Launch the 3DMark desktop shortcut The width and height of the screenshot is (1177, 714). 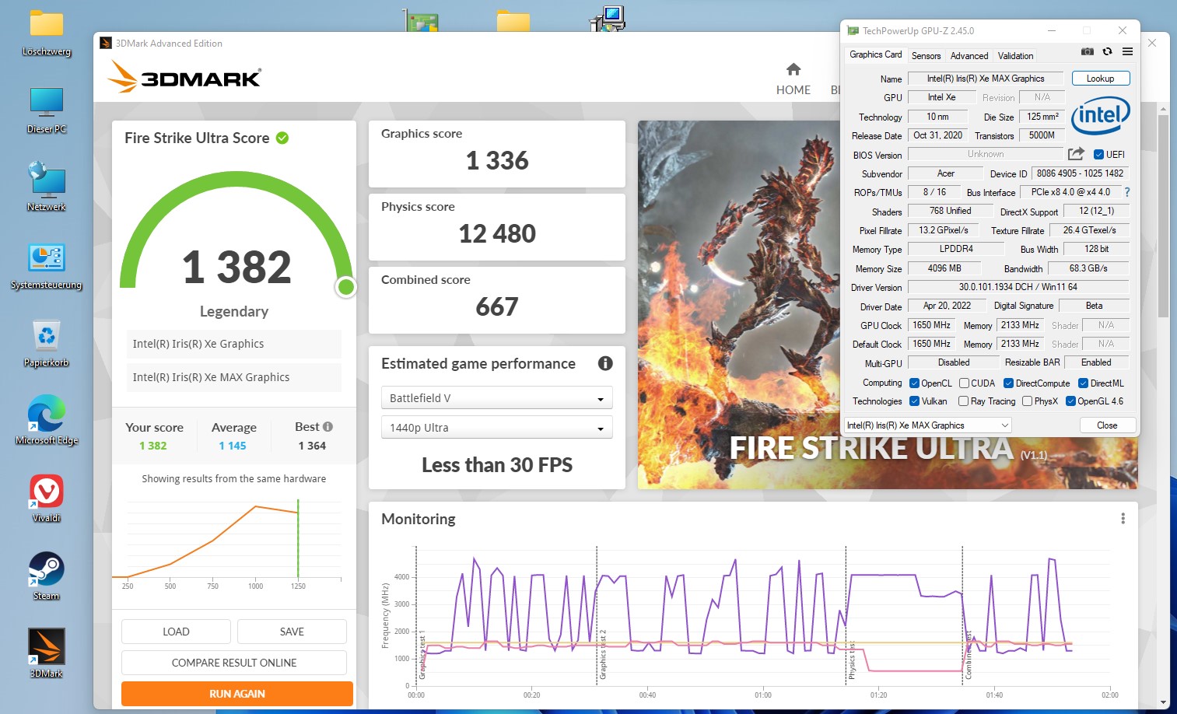tap(47, 654)
